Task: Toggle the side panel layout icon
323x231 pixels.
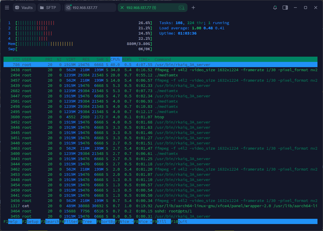Action: click(285, 8)
